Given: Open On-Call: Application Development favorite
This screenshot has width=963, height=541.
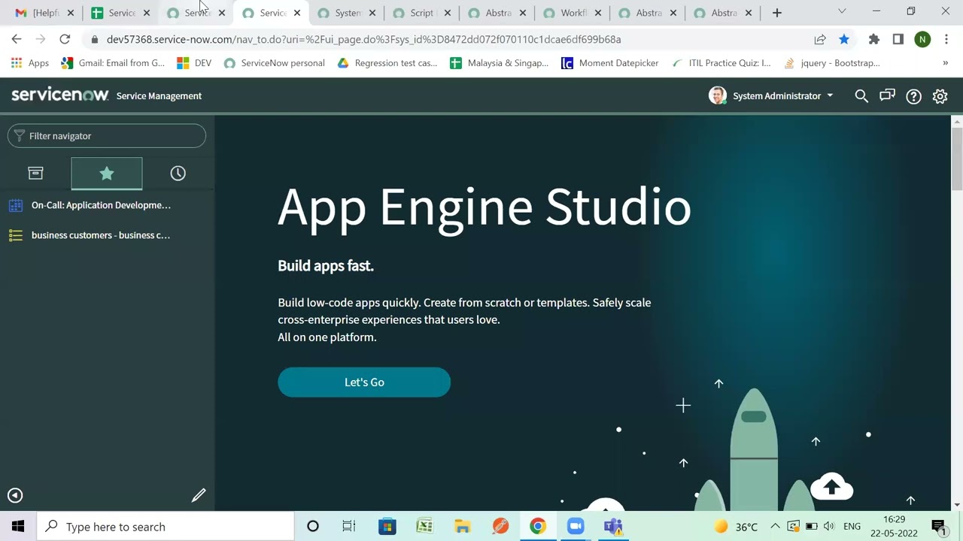Looking at the screenshot, I should (x=101, y=205).
